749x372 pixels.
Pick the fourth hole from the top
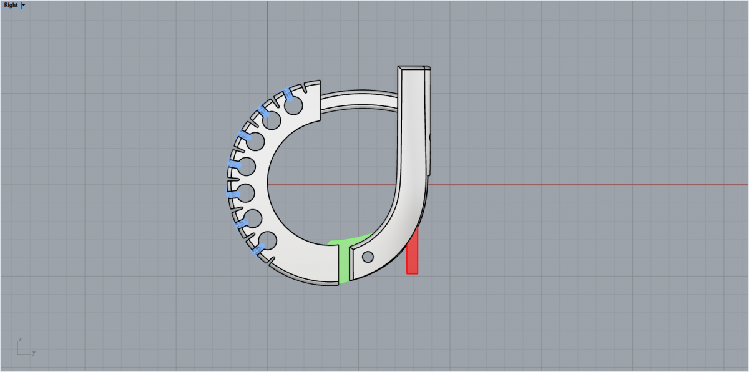coord(247,167)
